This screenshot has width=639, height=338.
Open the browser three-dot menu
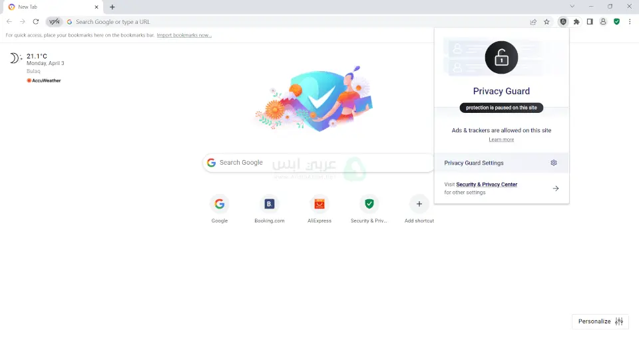630,22
